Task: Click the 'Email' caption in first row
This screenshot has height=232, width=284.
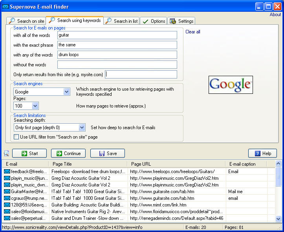Action: (233, 172)
